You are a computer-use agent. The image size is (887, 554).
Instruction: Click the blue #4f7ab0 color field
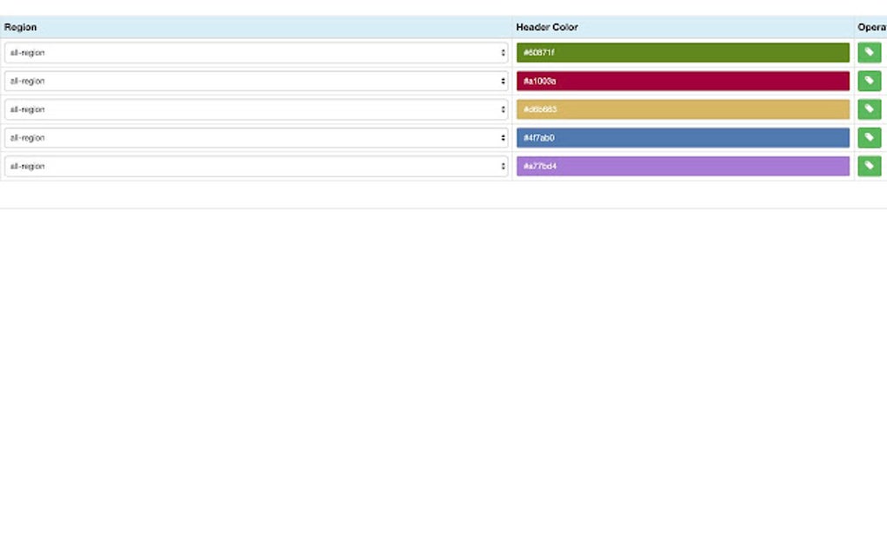pyautogui.click(x=683, y=137)
